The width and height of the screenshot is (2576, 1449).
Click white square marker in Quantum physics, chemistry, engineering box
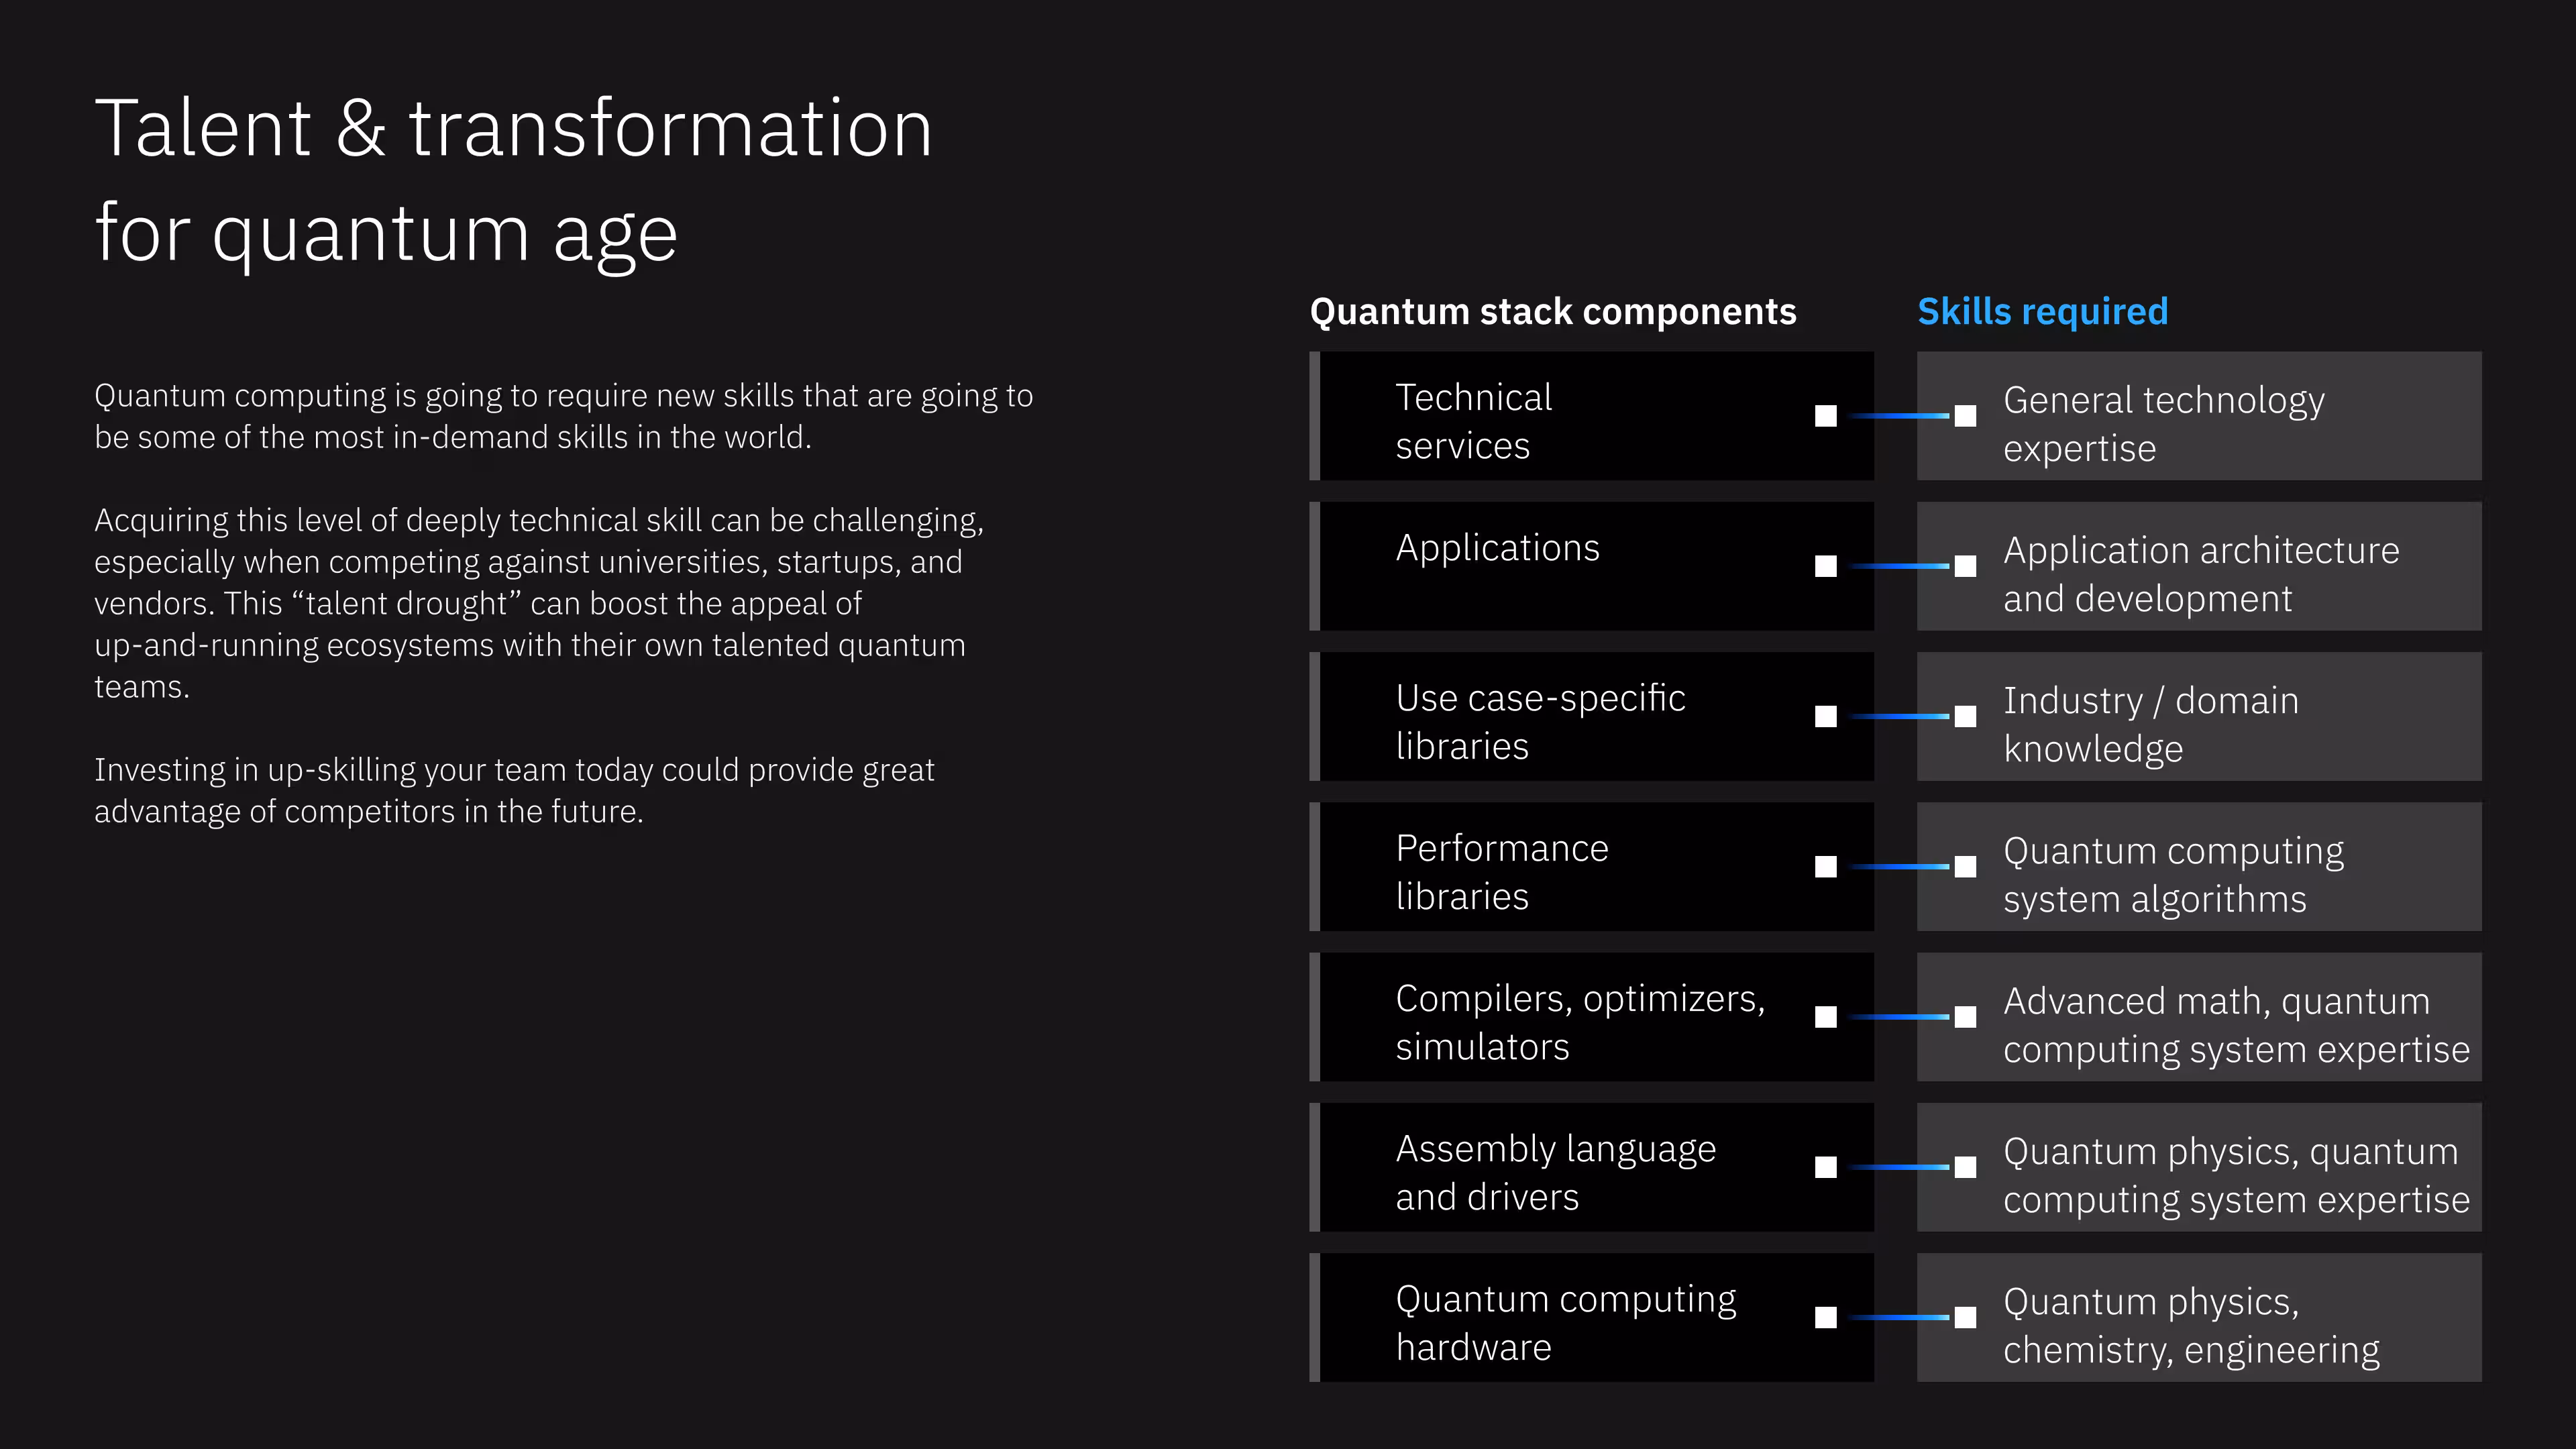pos(1965,1317)
